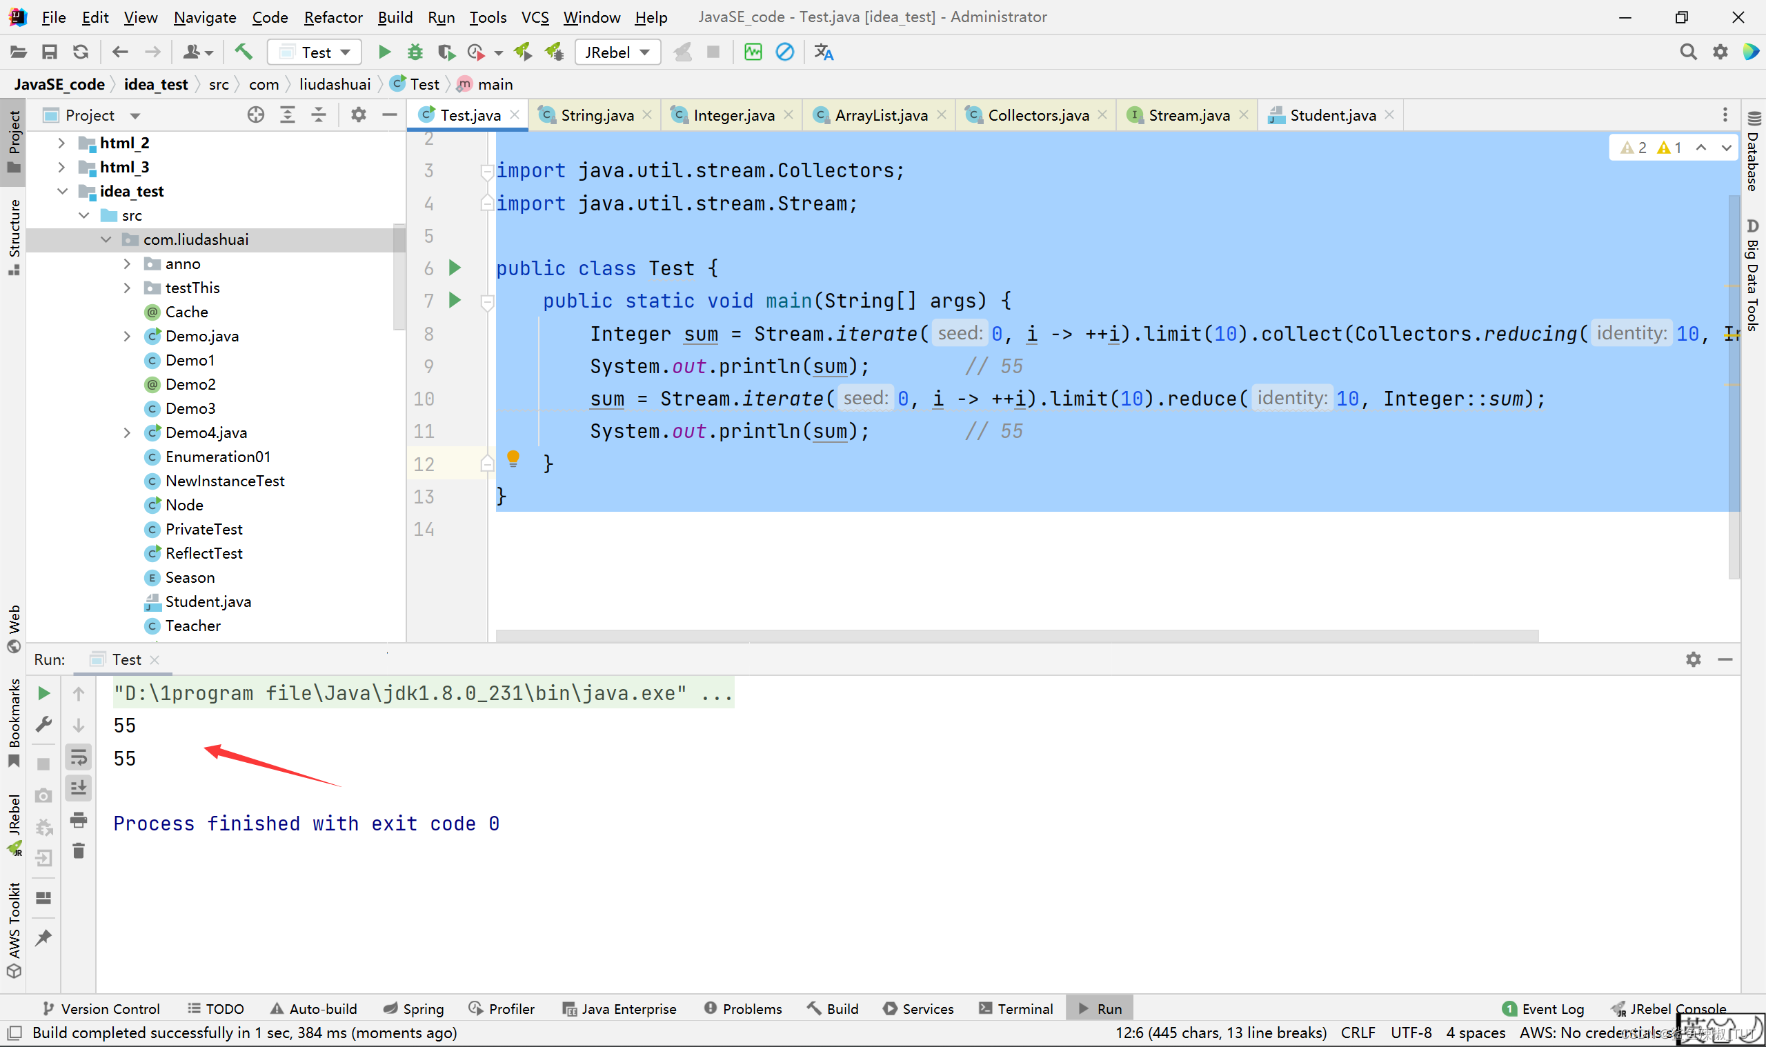This screenshot has height=1047, width=1766.
Task: Expand the html_2 folder
Action: (61, 143)
